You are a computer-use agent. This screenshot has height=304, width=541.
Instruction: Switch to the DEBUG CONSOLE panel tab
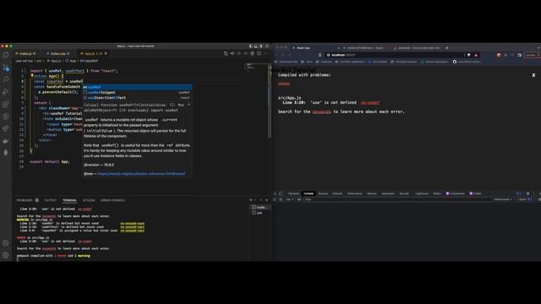[x=112, y=200]
